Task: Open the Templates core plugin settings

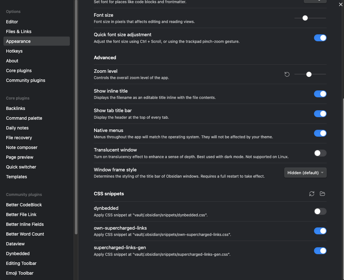Action: pyautogui.click(x=16, y=177)
